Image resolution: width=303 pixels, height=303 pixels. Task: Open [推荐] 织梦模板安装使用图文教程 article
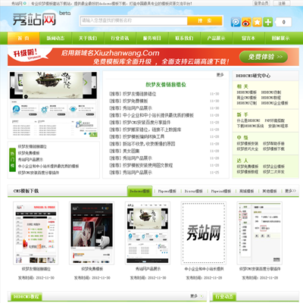coord(141,165)
